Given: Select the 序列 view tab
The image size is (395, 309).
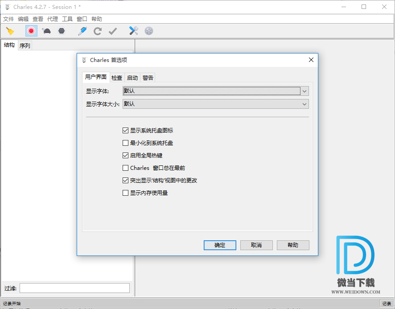Looking at the screenshot, I should point(25,45).
